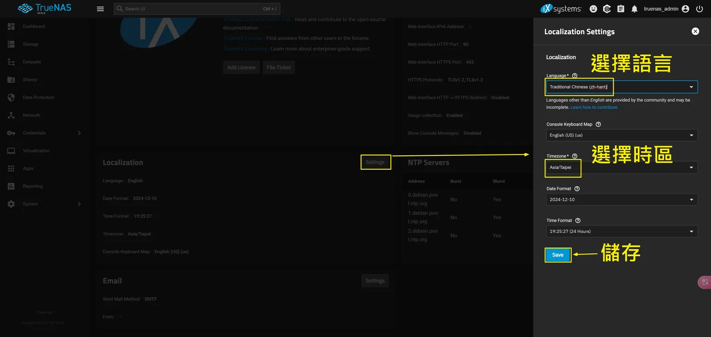This screenshot has width=711, height=337.
Task: Open the Time Format dropdown
Action: 622,231
